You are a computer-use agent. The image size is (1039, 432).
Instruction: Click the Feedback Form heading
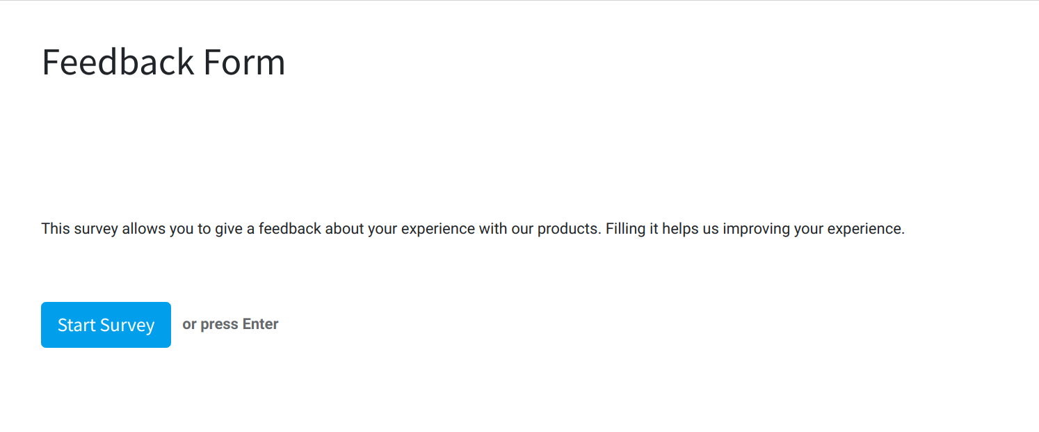point(163,62)
